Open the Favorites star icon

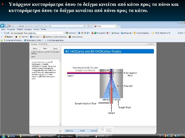tap(183, 26)
